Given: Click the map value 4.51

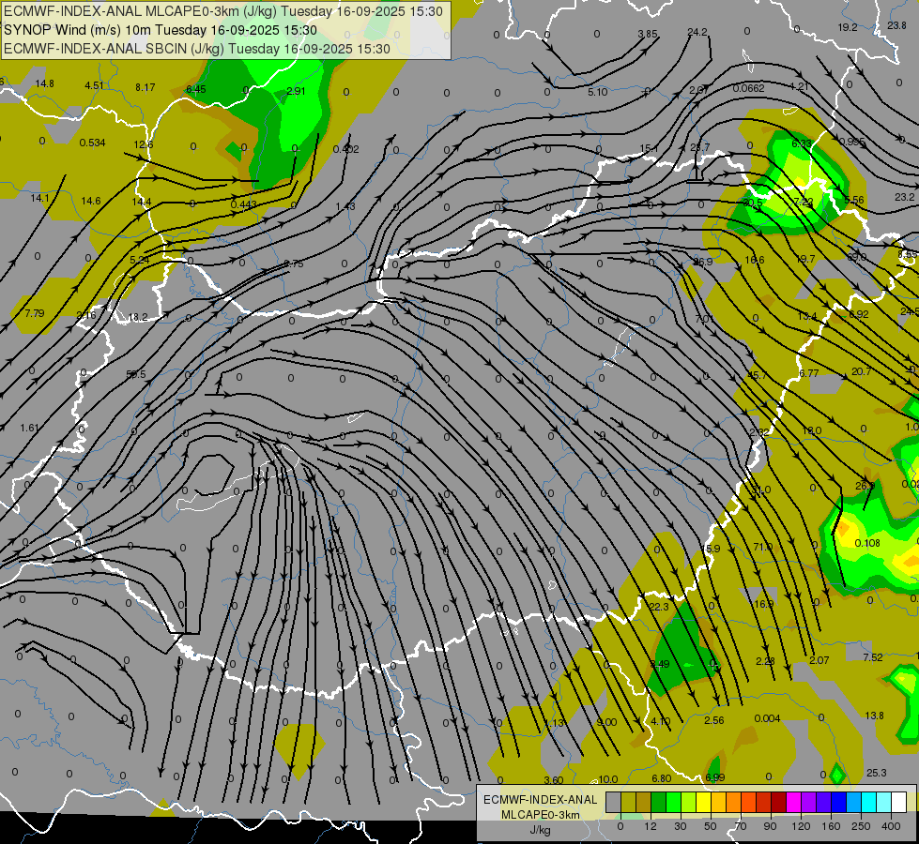Looking at the screenshot, I should (x=95, y=85).
